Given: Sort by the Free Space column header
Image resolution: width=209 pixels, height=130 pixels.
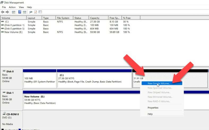Looking at the screenshot, I should [115, 18].
